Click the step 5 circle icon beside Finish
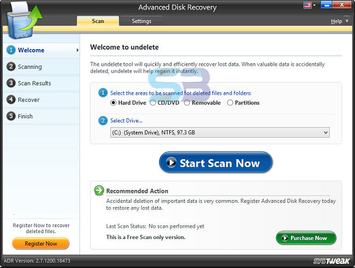 [11, 116]
